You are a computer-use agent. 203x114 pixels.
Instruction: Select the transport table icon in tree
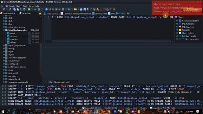[8, 39]
